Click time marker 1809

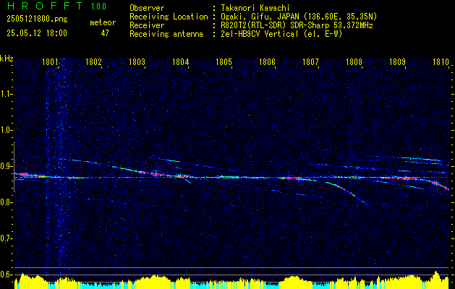click(397, 62)
